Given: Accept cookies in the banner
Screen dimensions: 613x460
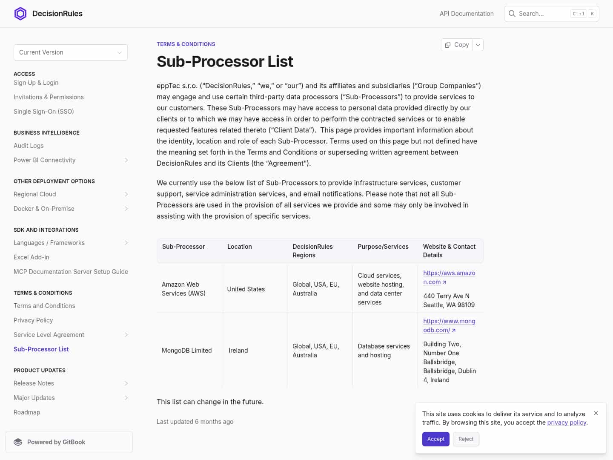Looking at the screenshot, I should point(435,439).
